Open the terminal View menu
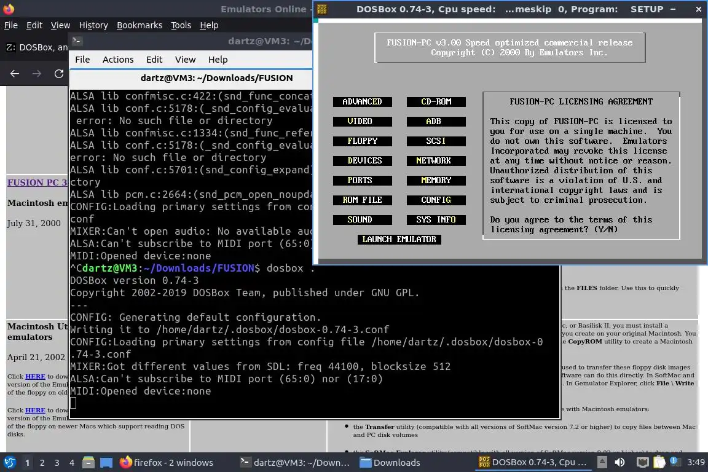This screenshot has width=708, height=472. [x=185, y=60]
